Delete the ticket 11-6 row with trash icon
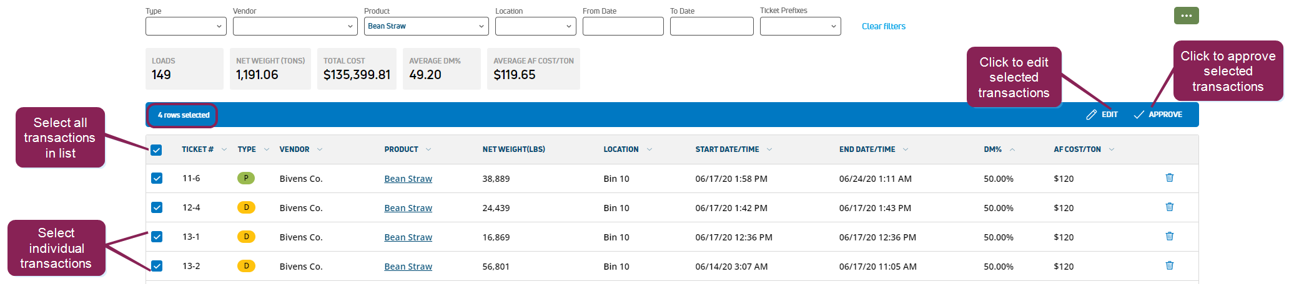Image resolution: width=1294 pixels, height=284 pixels. (x=1170, y=177)
